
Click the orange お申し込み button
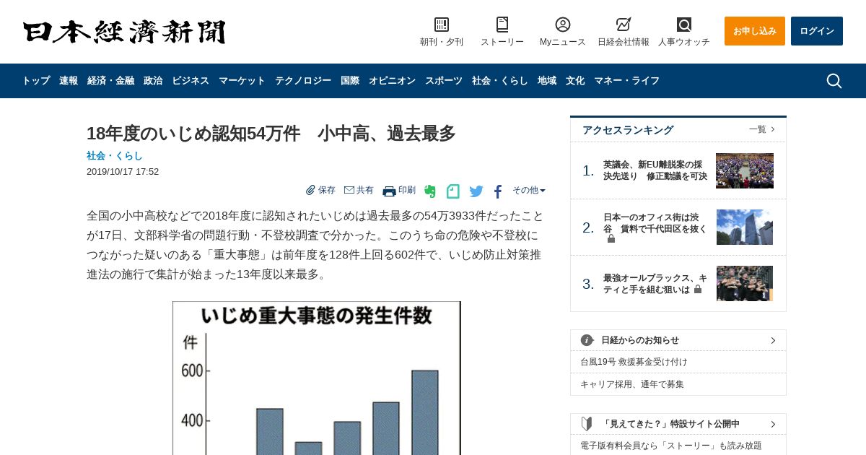(x=755, y=31)
